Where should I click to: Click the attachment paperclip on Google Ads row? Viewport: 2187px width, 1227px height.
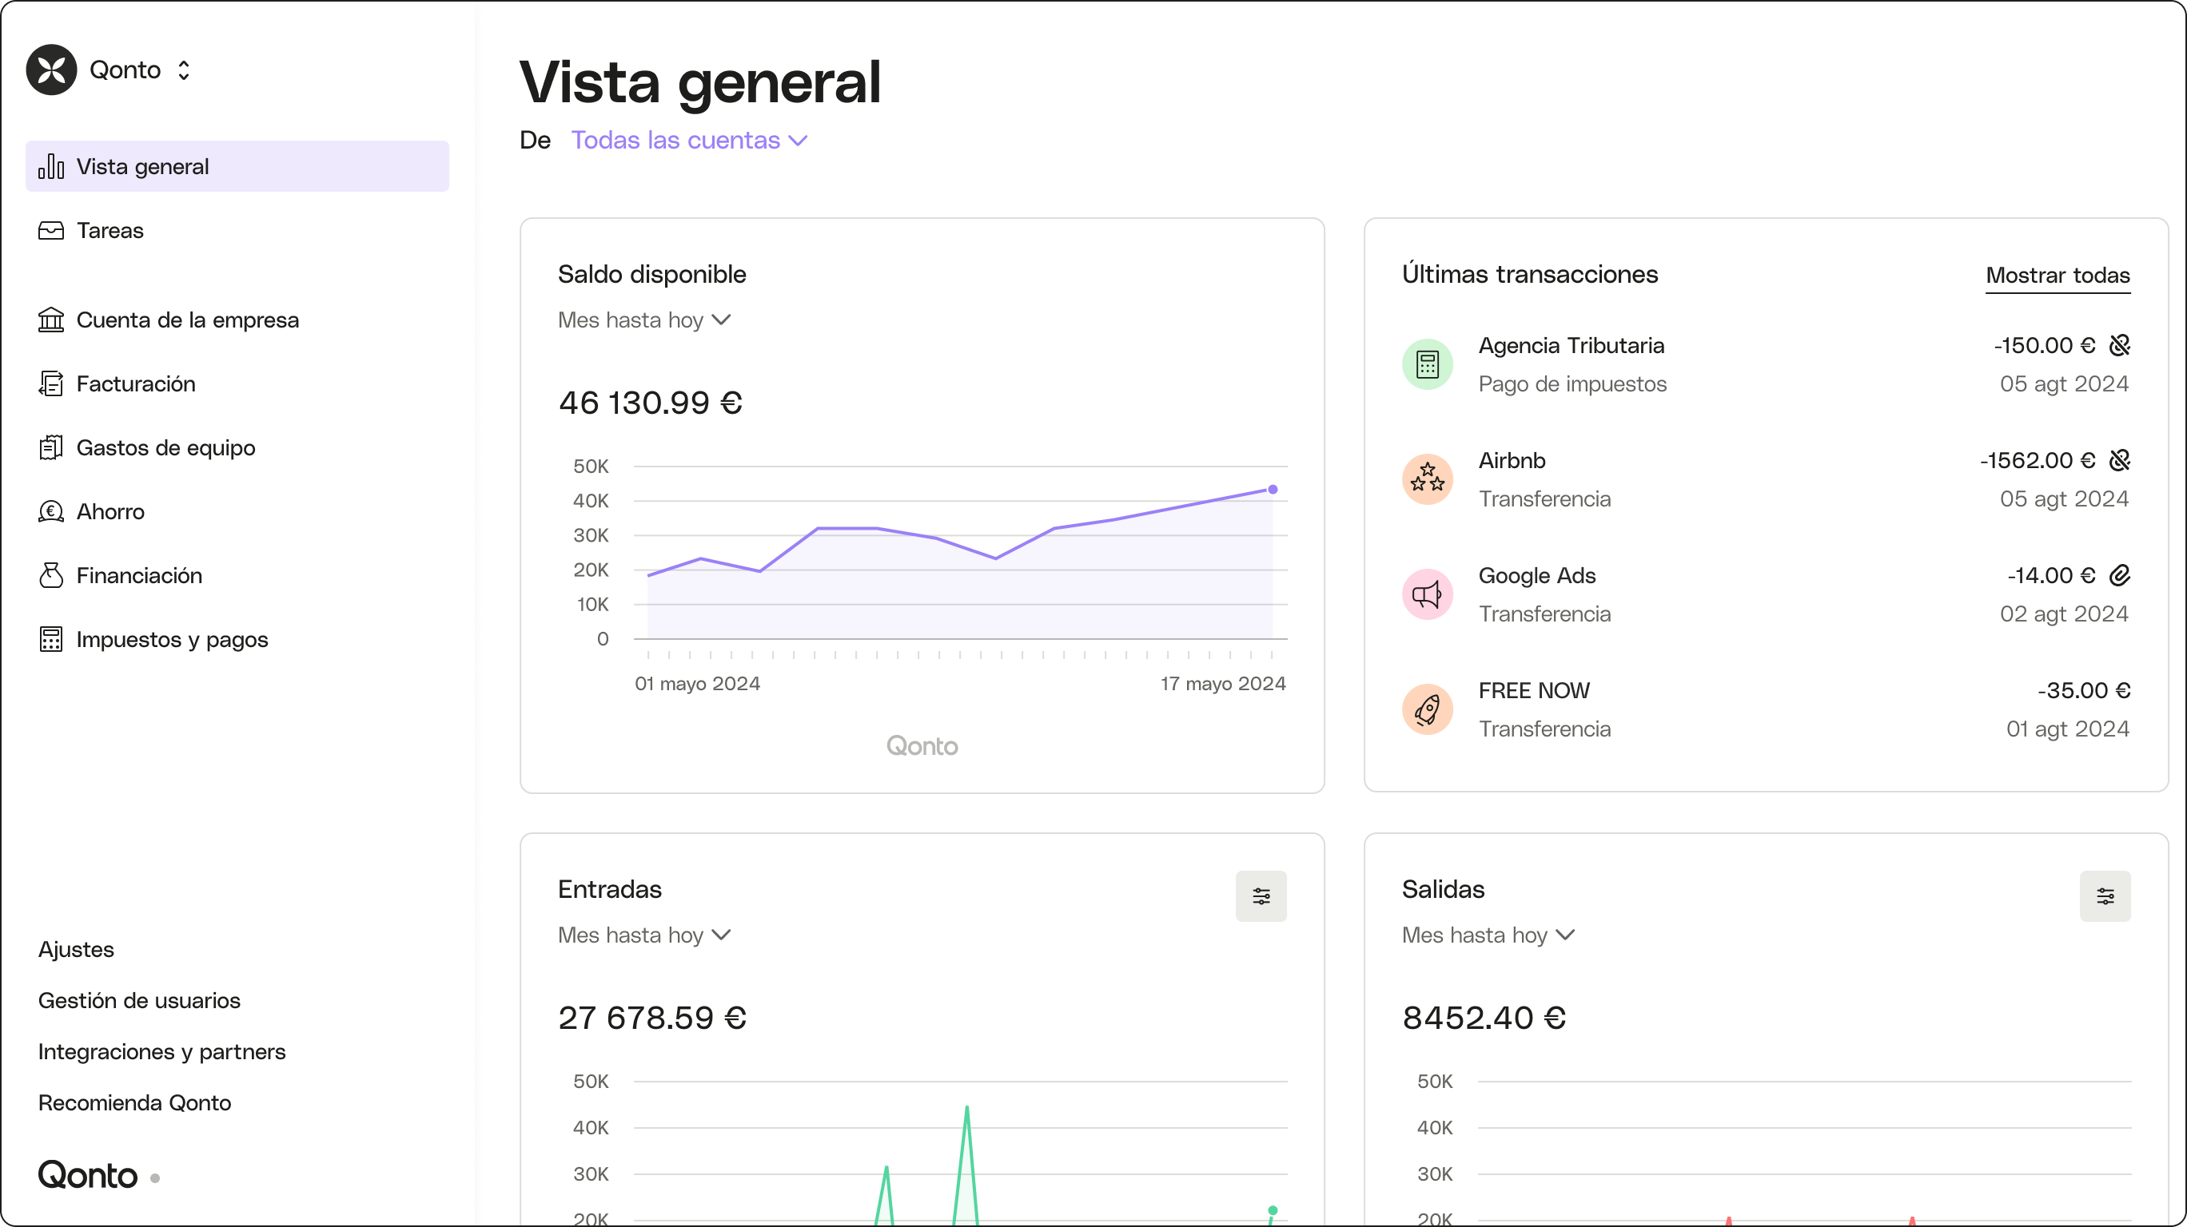(x=2119, y=575)
